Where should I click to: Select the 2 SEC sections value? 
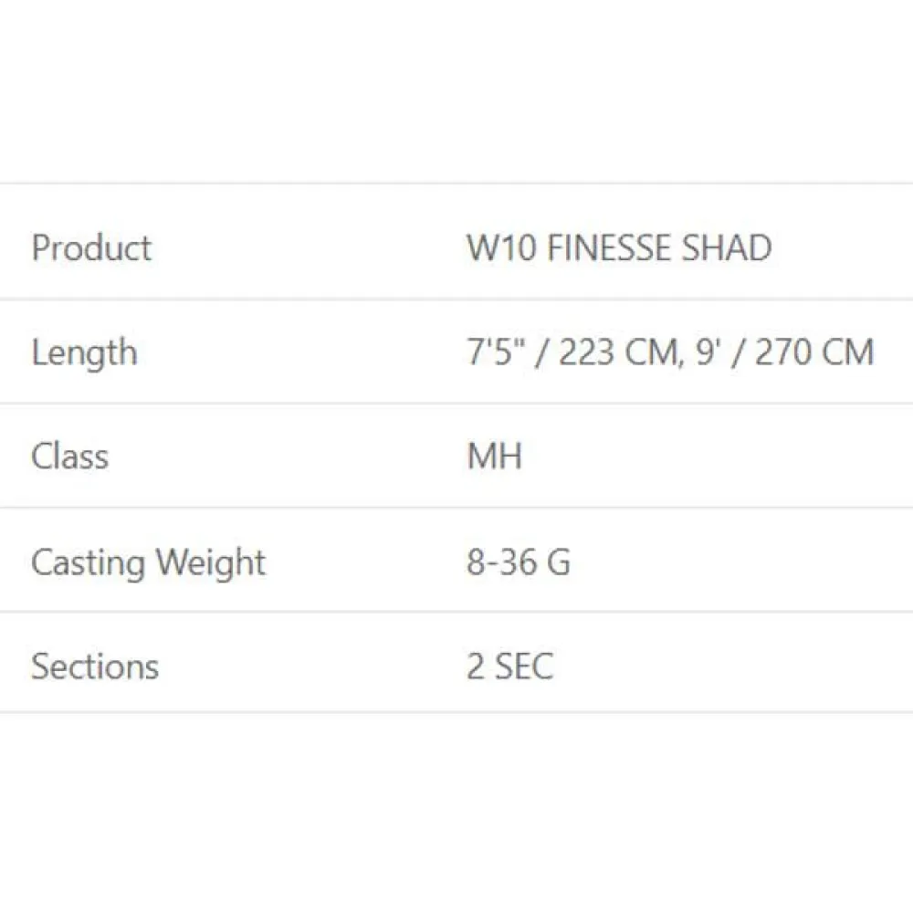(509, 666)
